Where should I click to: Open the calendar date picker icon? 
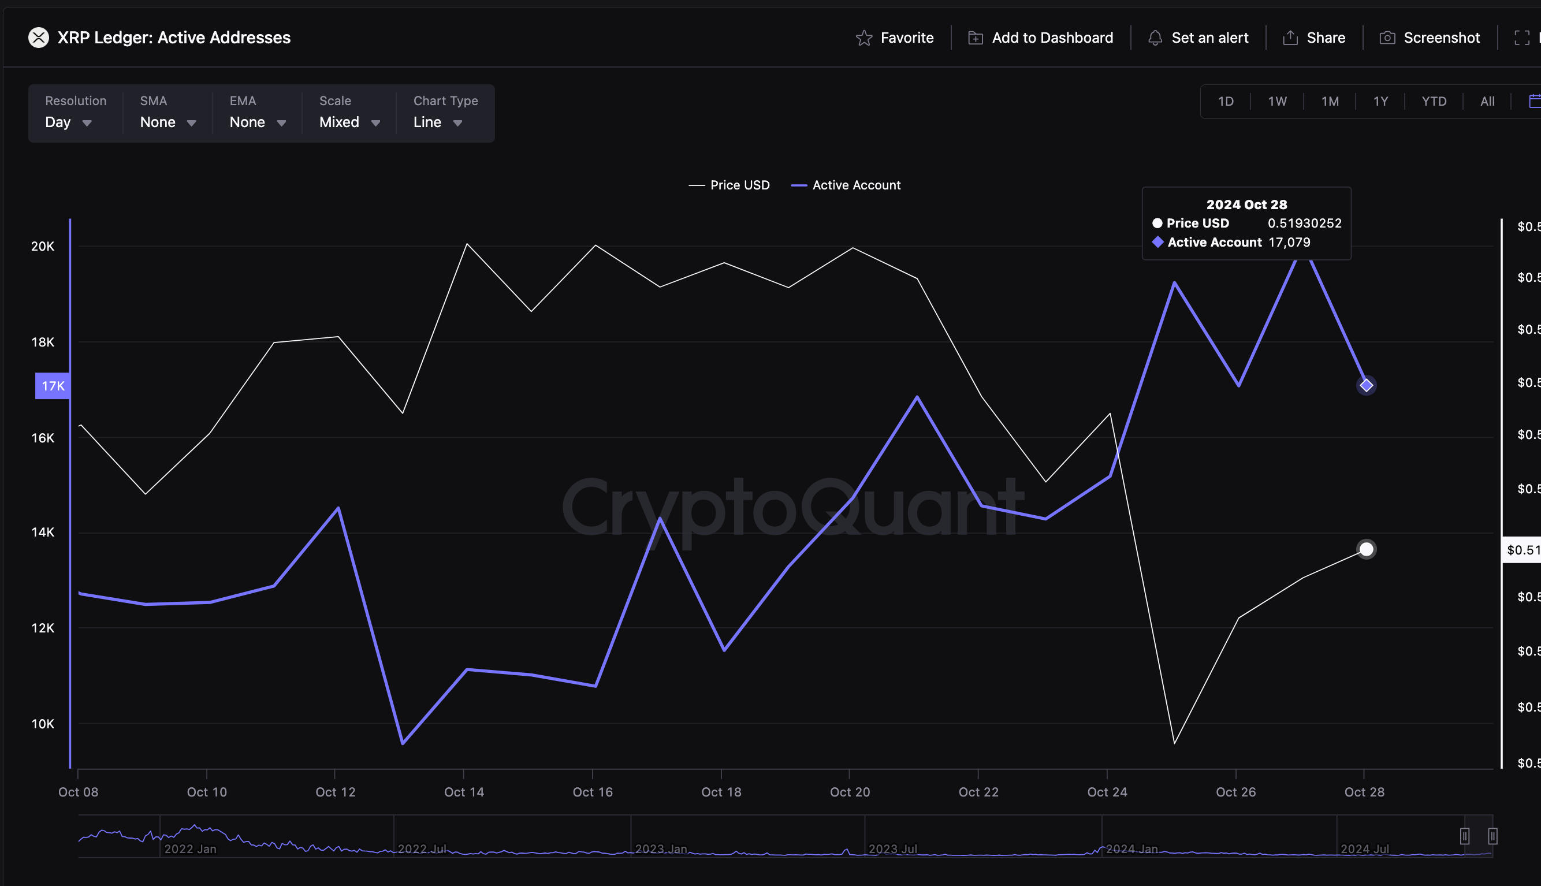(1535, 101)
